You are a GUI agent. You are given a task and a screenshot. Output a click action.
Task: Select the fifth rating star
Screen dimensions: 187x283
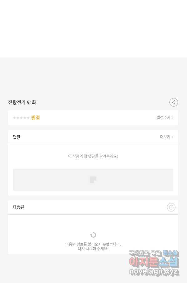[28, 118]
